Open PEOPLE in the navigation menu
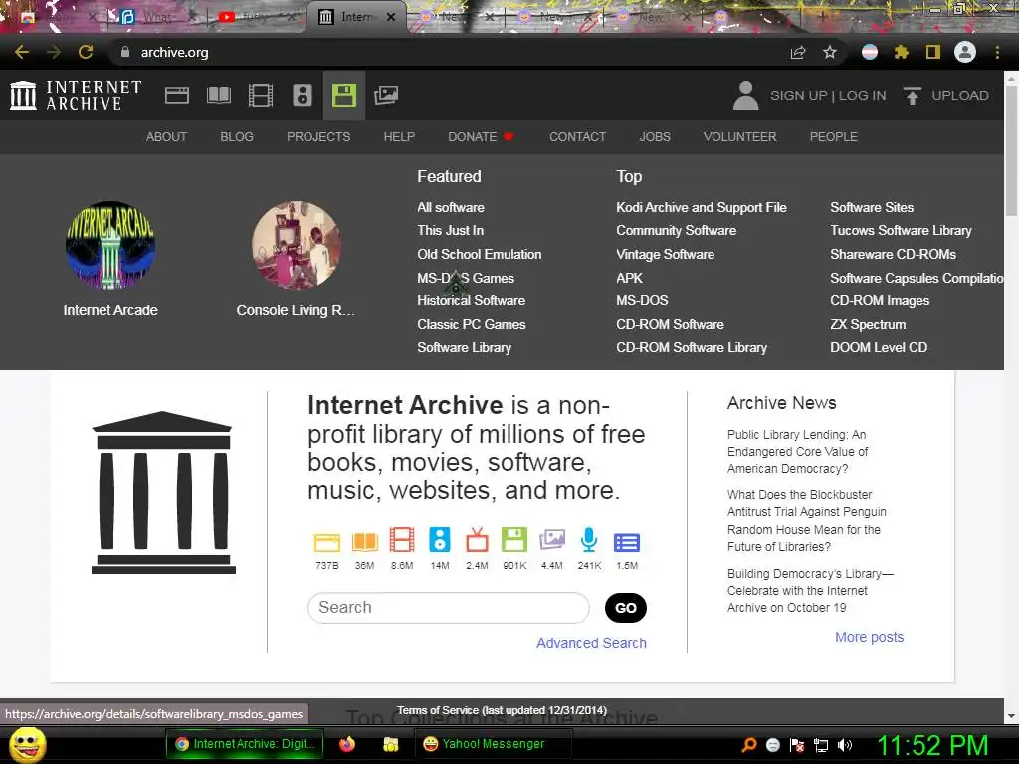Image resolution: width=1019 pixels, height=764 pixels. point(834,137)
